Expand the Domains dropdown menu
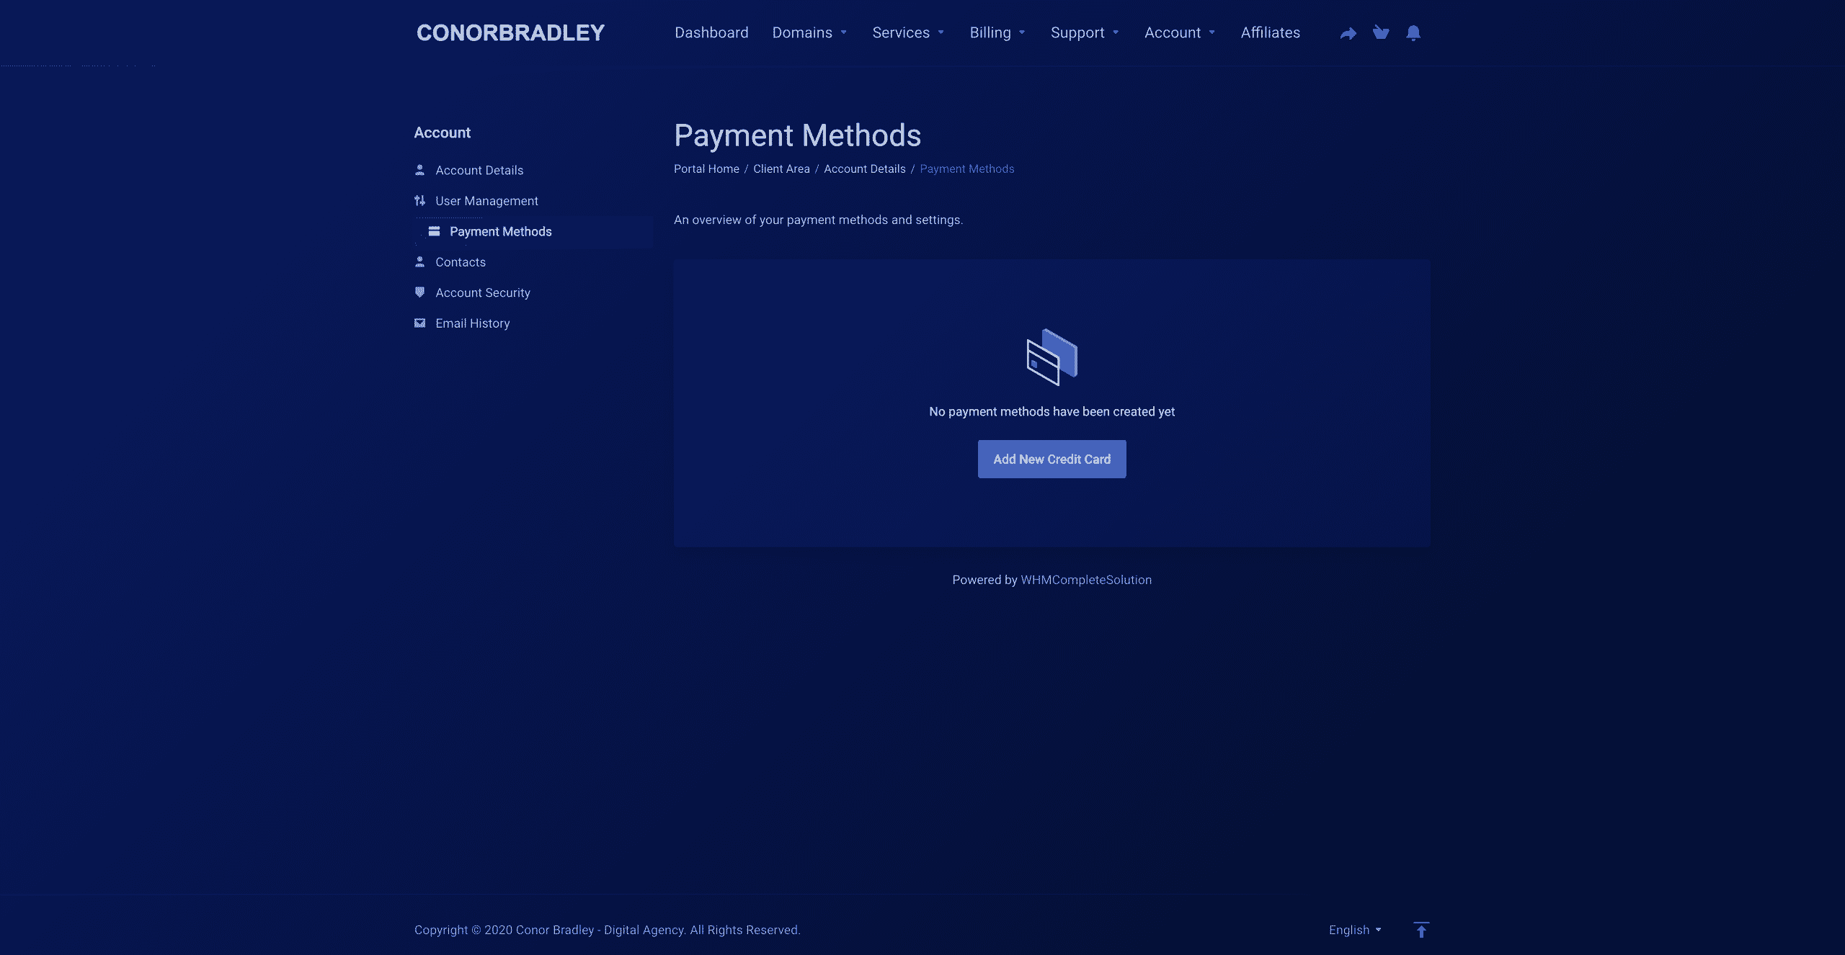Viewport: 1845px width, 955px height. pyautogui.click(x=809, y=33)
